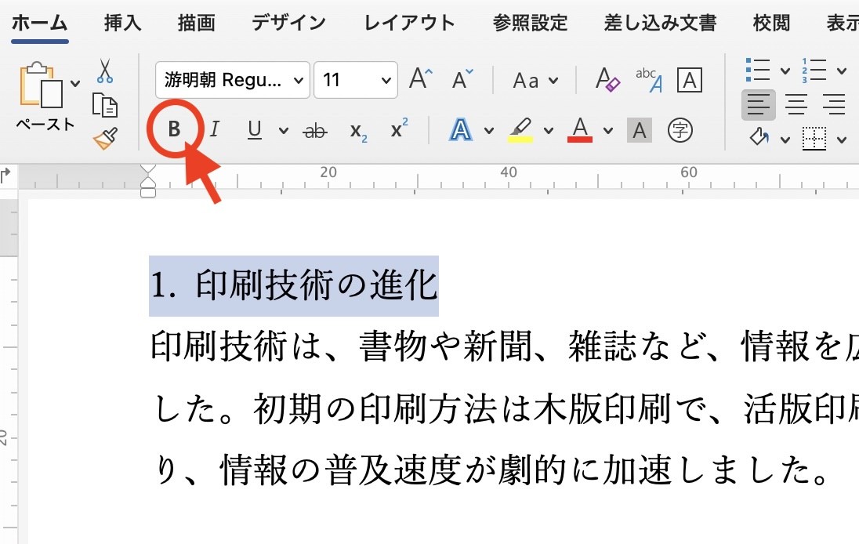Switch to the ホーム tab
The height and width of the screenshot is (544, 859).
[39, 23]
